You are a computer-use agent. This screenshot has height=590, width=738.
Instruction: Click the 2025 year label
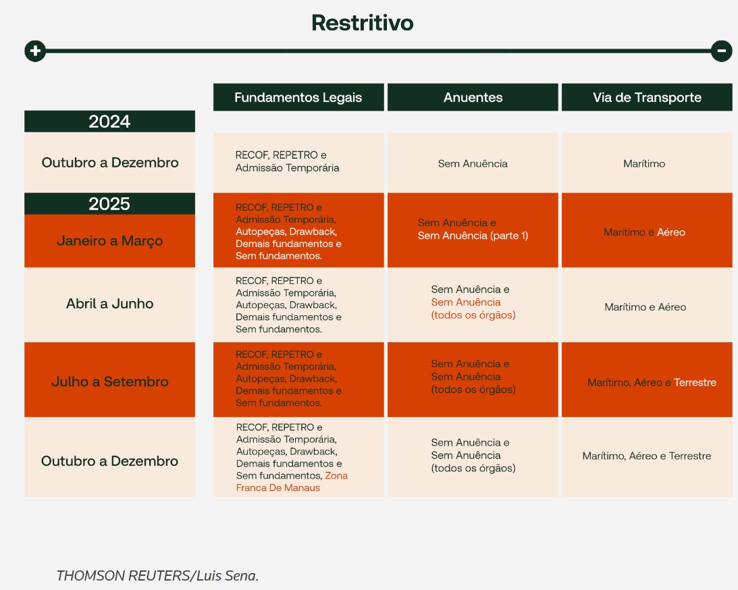point(109,204)
